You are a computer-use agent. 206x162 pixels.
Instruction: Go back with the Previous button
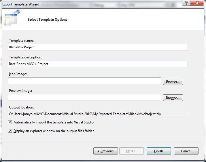tap(105, 151)
